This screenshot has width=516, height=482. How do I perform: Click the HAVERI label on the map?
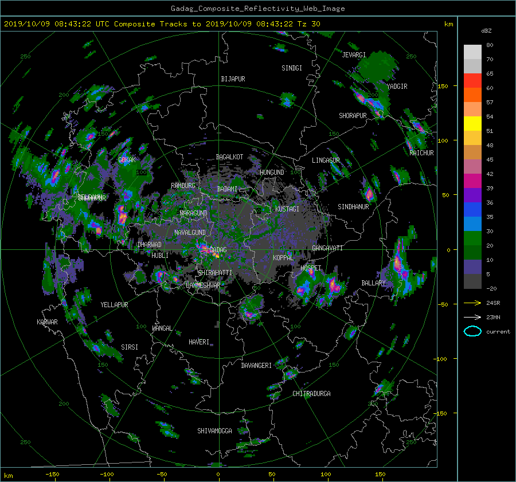click(x=199, y=342)
